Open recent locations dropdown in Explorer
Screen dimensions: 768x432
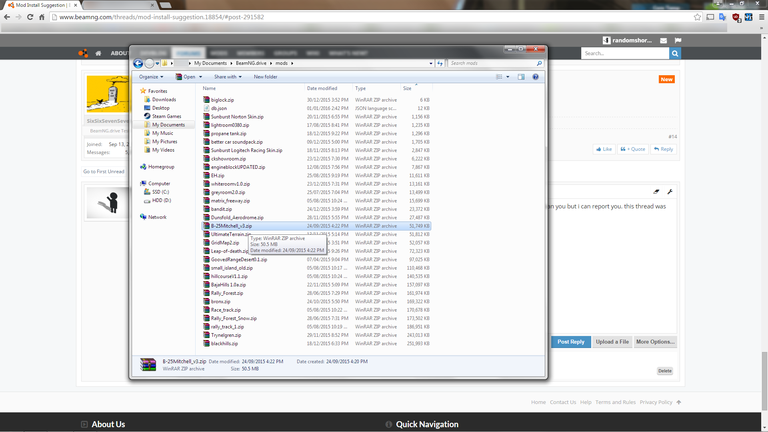158,63
